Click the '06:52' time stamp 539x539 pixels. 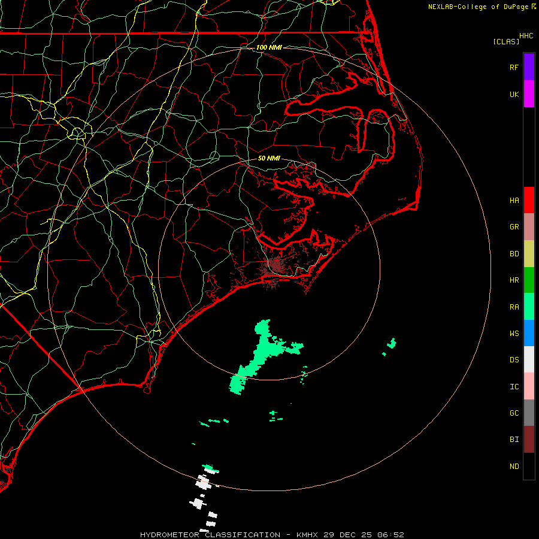click(390, 535)
